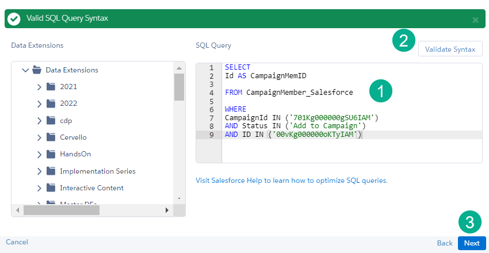Collapse the root Data Extensions folder
The width and height of the screenshot is (489, 253).
pos(25,70)
